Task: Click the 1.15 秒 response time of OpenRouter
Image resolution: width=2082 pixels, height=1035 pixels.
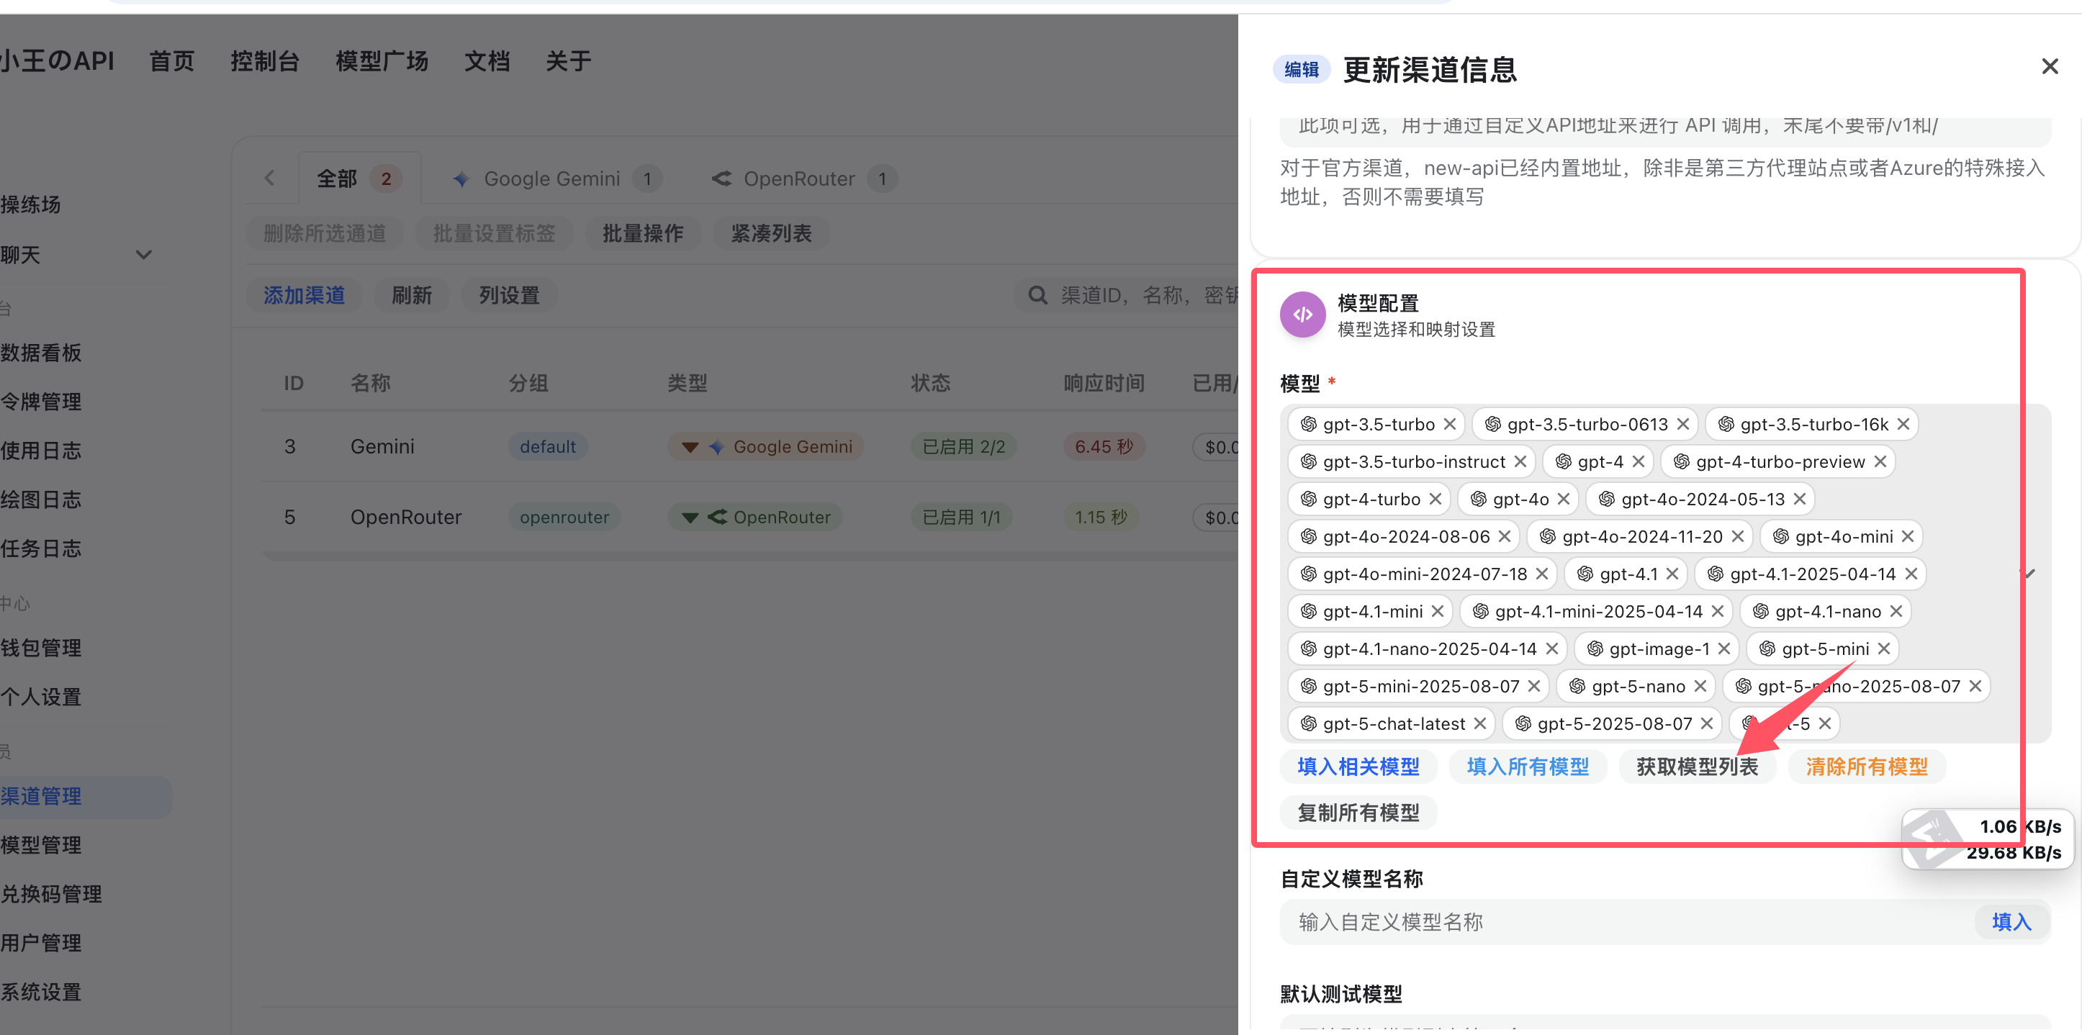Action: [1101, 517]
